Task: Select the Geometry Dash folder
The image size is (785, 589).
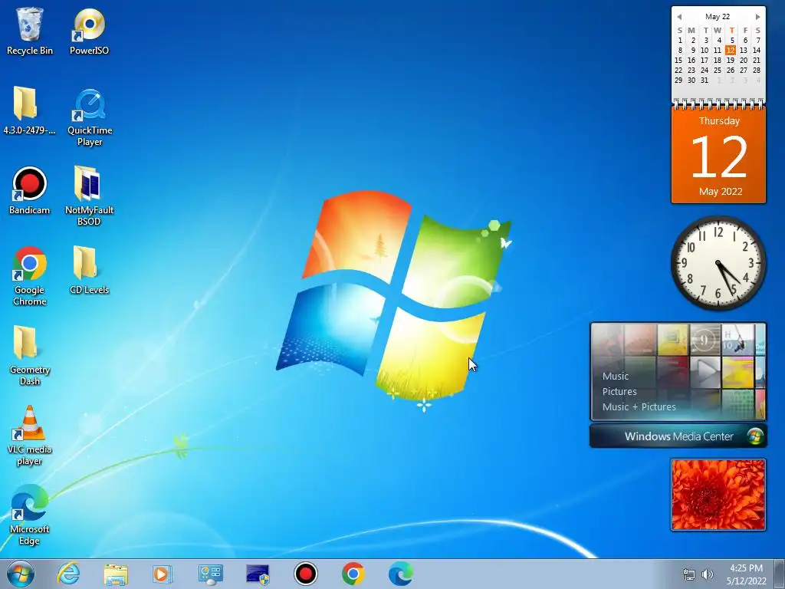Action: [x=30, y=354]
